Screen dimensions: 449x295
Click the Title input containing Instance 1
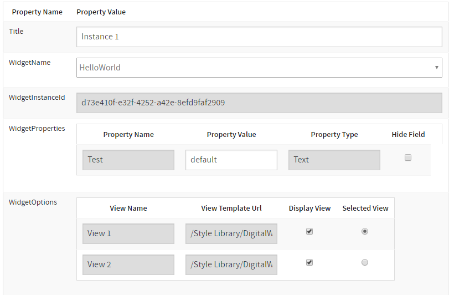(259, 37)
